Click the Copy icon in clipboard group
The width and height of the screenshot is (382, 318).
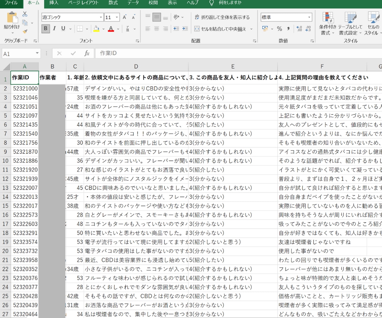click(25, 23)
